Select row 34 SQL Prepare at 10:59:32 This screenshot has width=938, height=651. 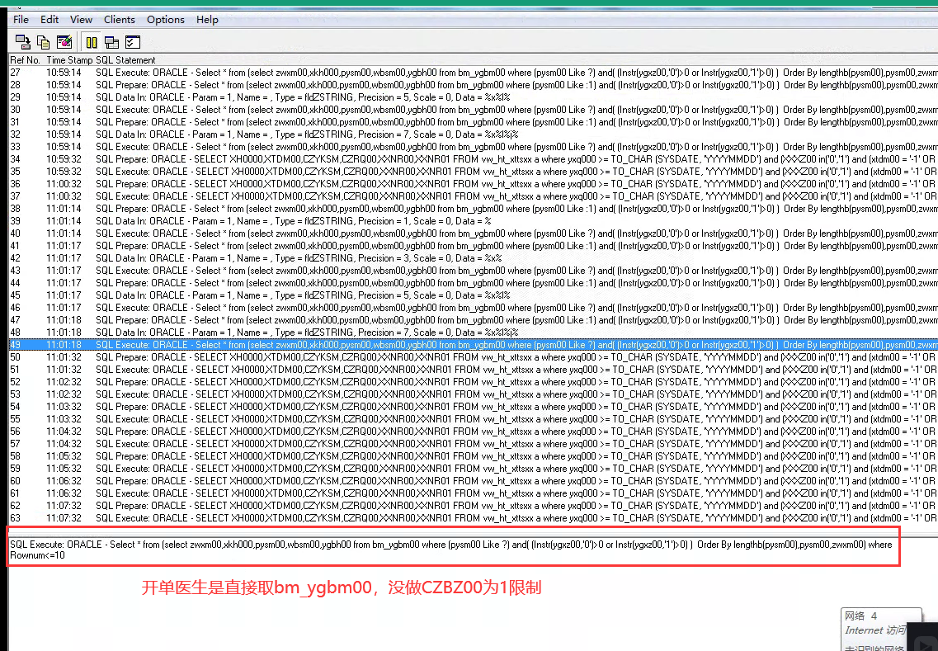pos(474,159)
